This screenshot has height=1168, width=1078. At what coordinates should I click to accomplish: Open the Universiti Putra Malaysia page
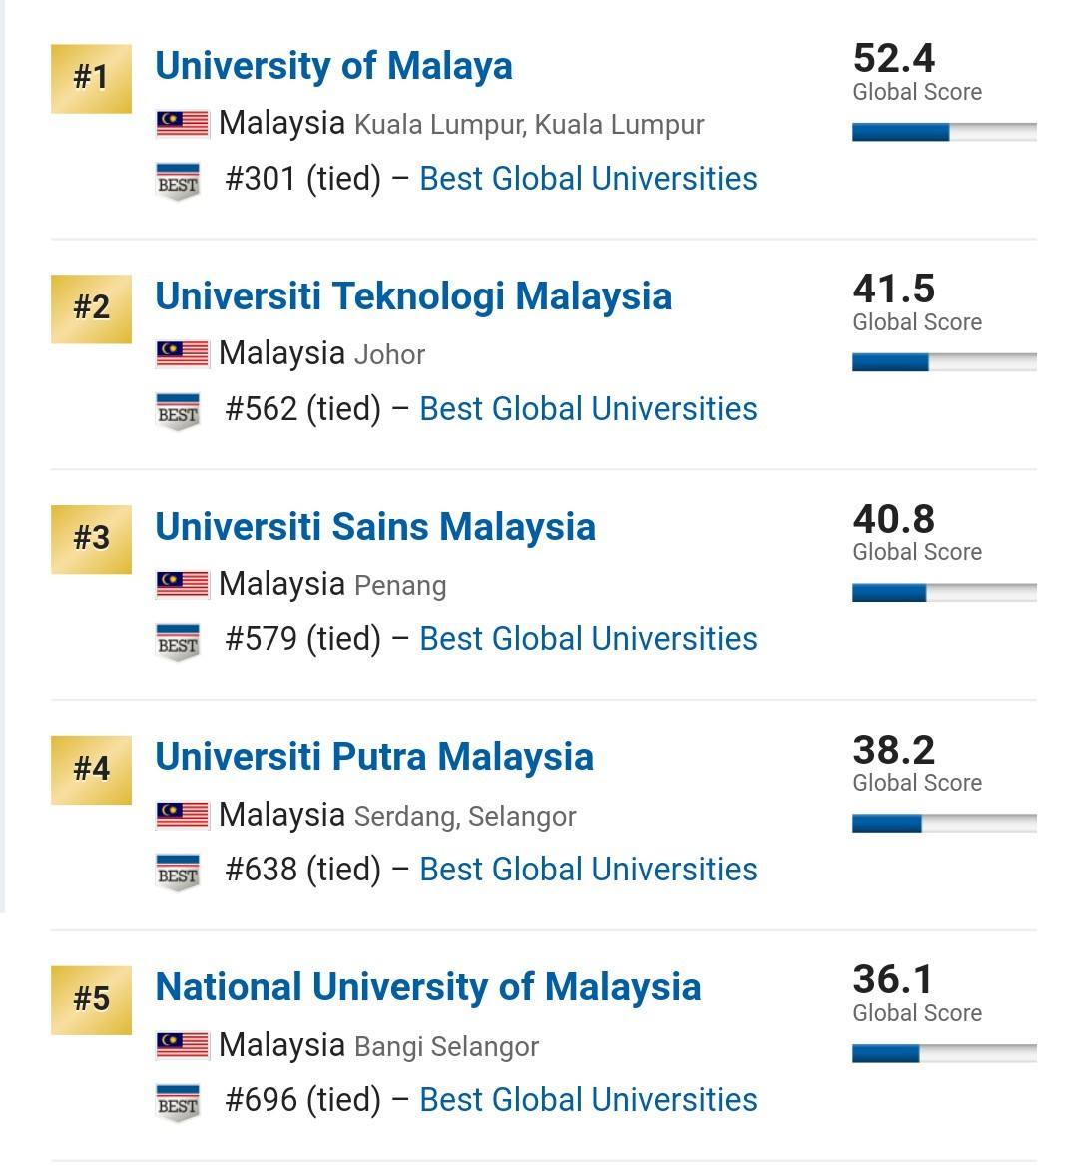374,757
